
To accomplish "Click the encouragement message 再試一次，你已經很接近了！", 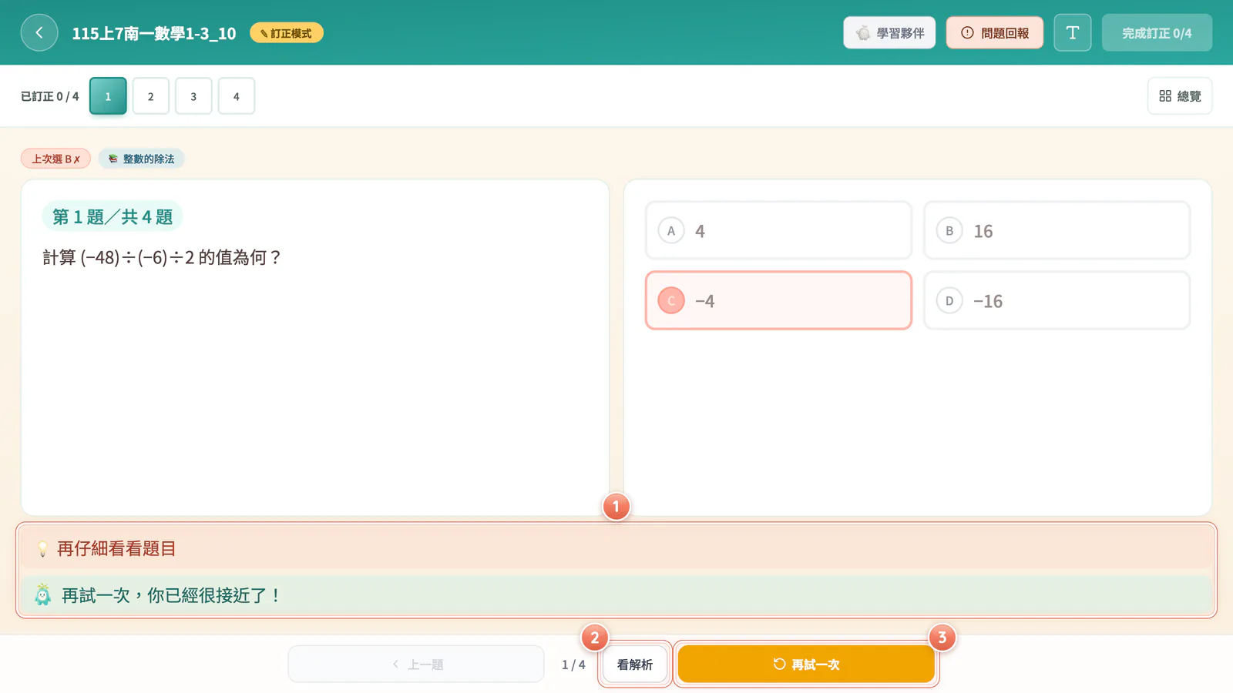I will click(172, 595).
